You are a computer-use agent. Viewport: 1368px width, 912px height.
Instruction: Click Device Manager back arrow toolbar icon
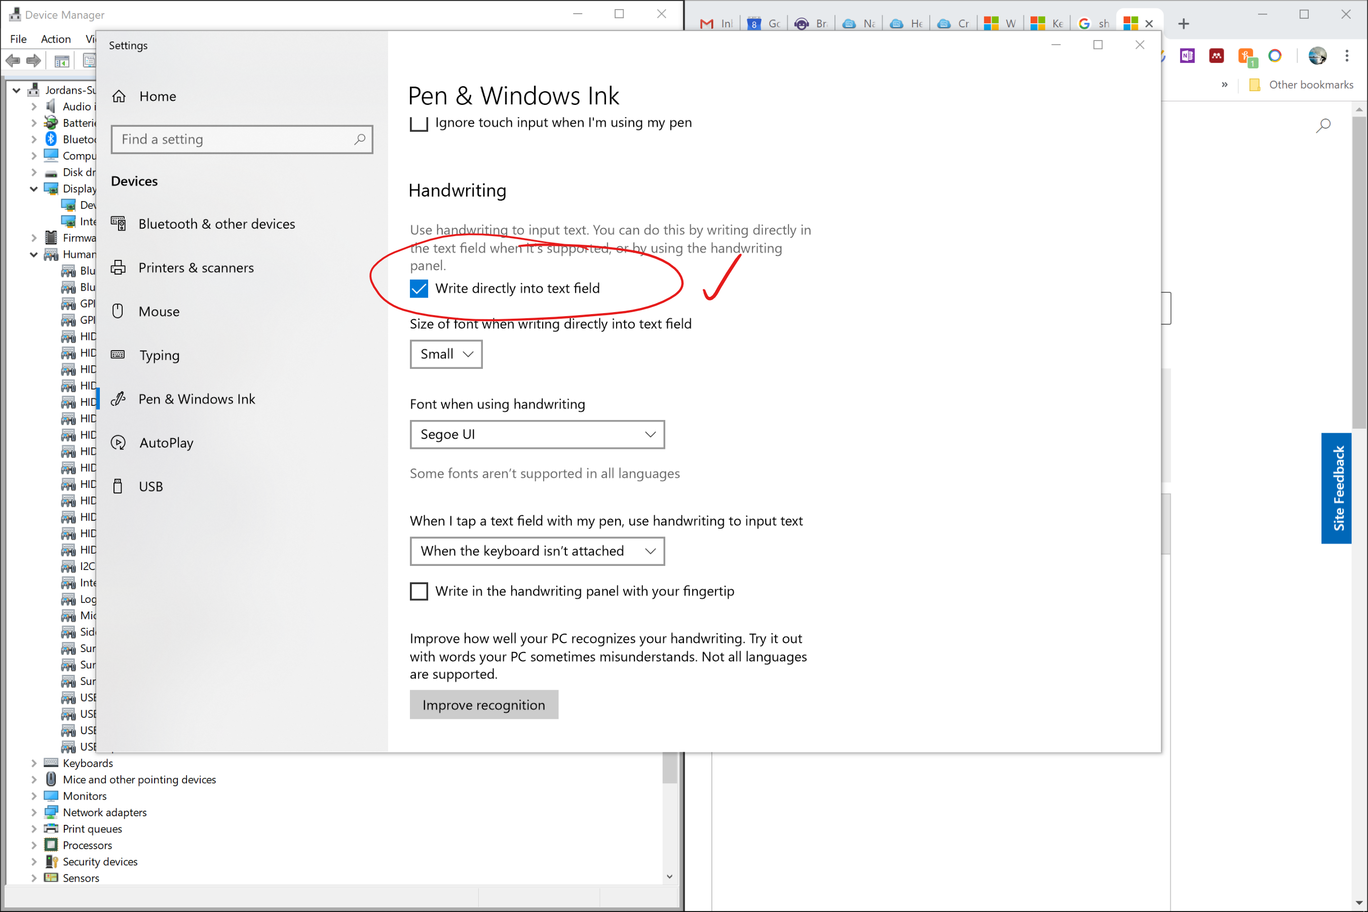[13, 60]
